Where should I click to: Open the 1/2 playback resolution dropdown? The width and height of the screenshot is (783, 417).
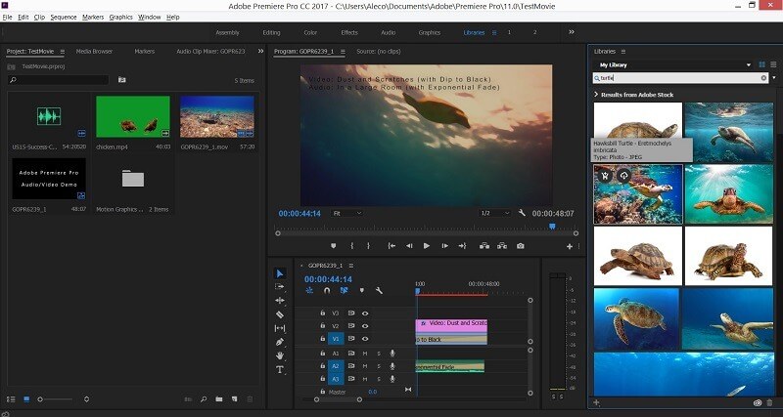[495, 213]
